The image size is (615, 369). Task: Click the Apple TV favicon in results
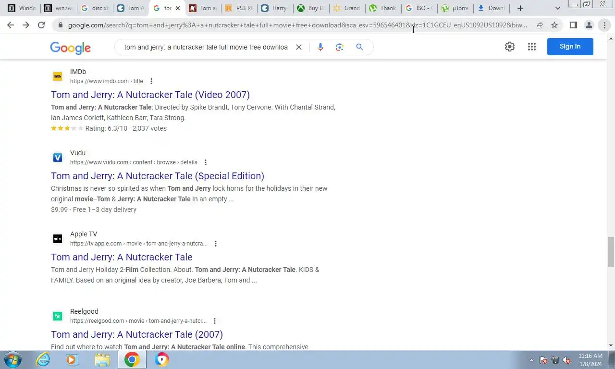(58, 239)
